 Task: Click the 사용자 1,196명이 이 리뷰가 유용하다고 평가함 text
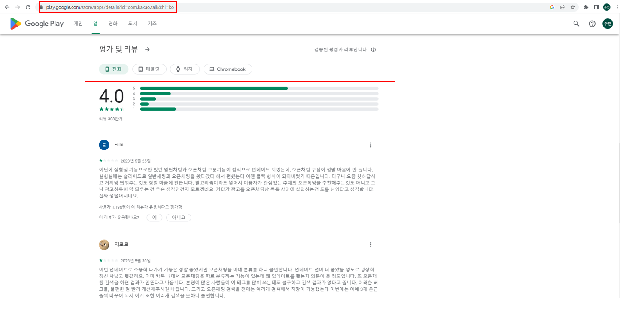tap(140, 207)
